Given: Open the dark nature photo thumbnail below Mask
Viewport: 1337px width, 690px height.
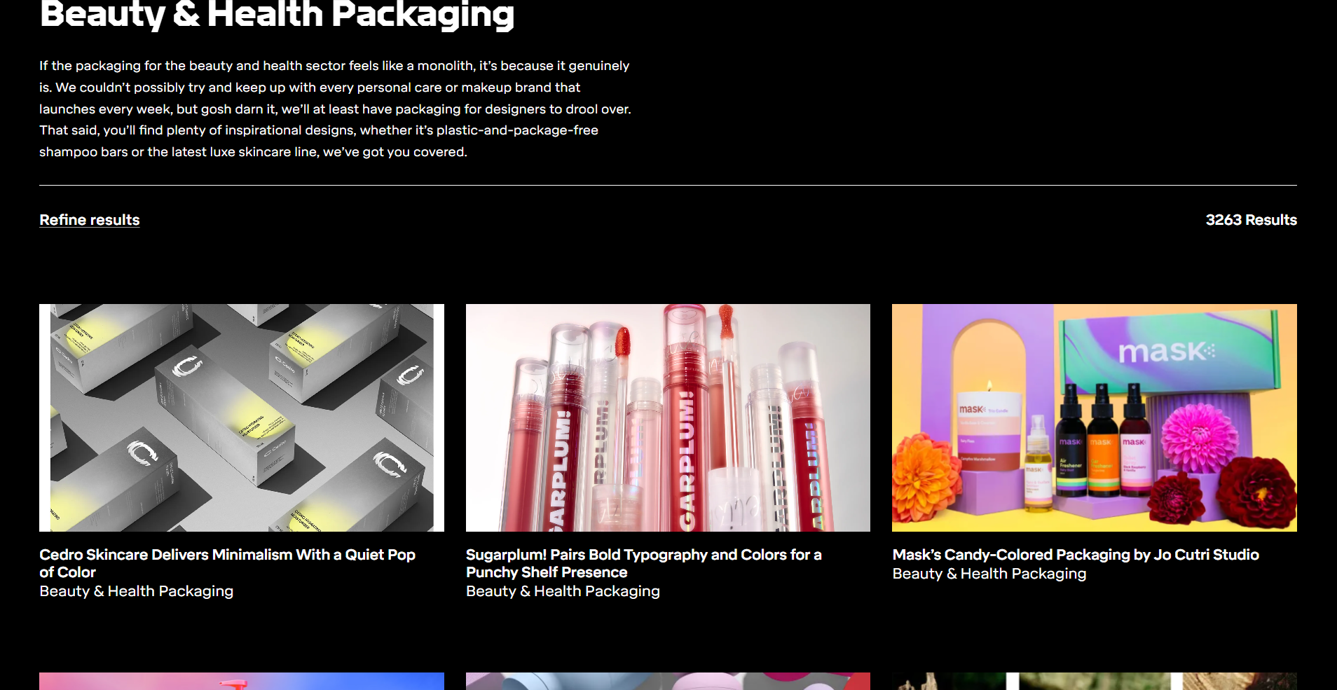Looking at the screenshot, I should (1095, 681).
